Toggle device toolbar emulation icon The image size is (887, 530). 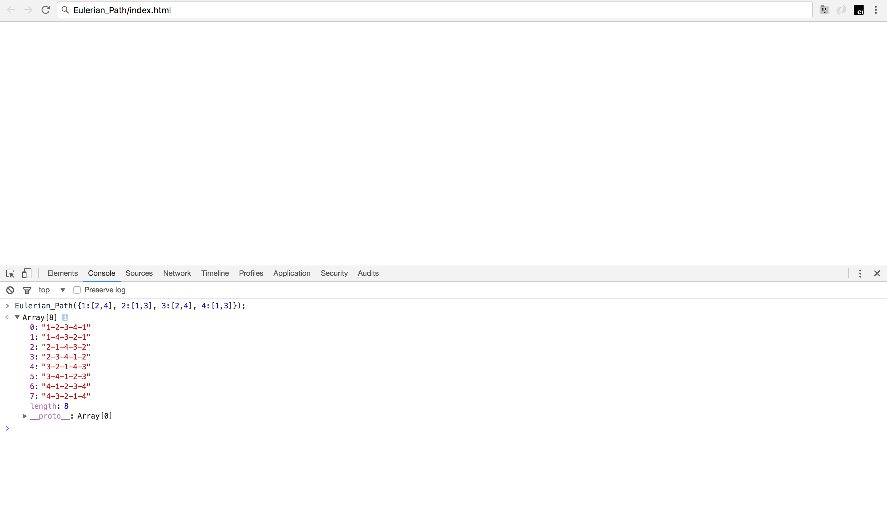(26, 273)
